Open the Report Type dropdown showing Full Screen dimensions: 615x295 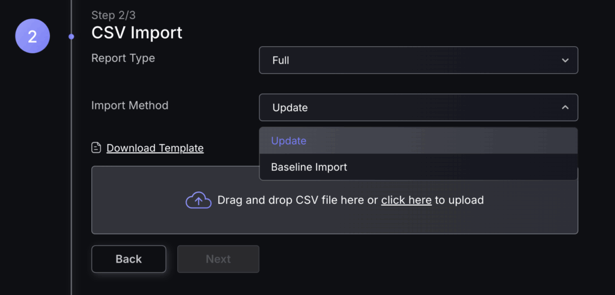pos(418,61)
